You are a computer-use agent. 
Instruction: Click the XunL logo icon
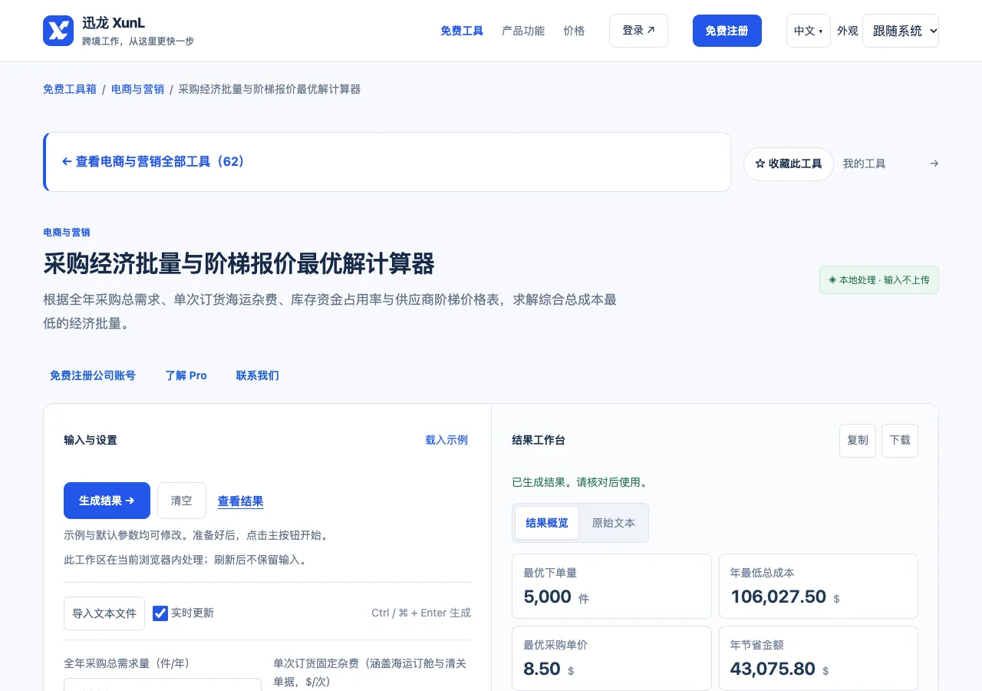[58, 31]
